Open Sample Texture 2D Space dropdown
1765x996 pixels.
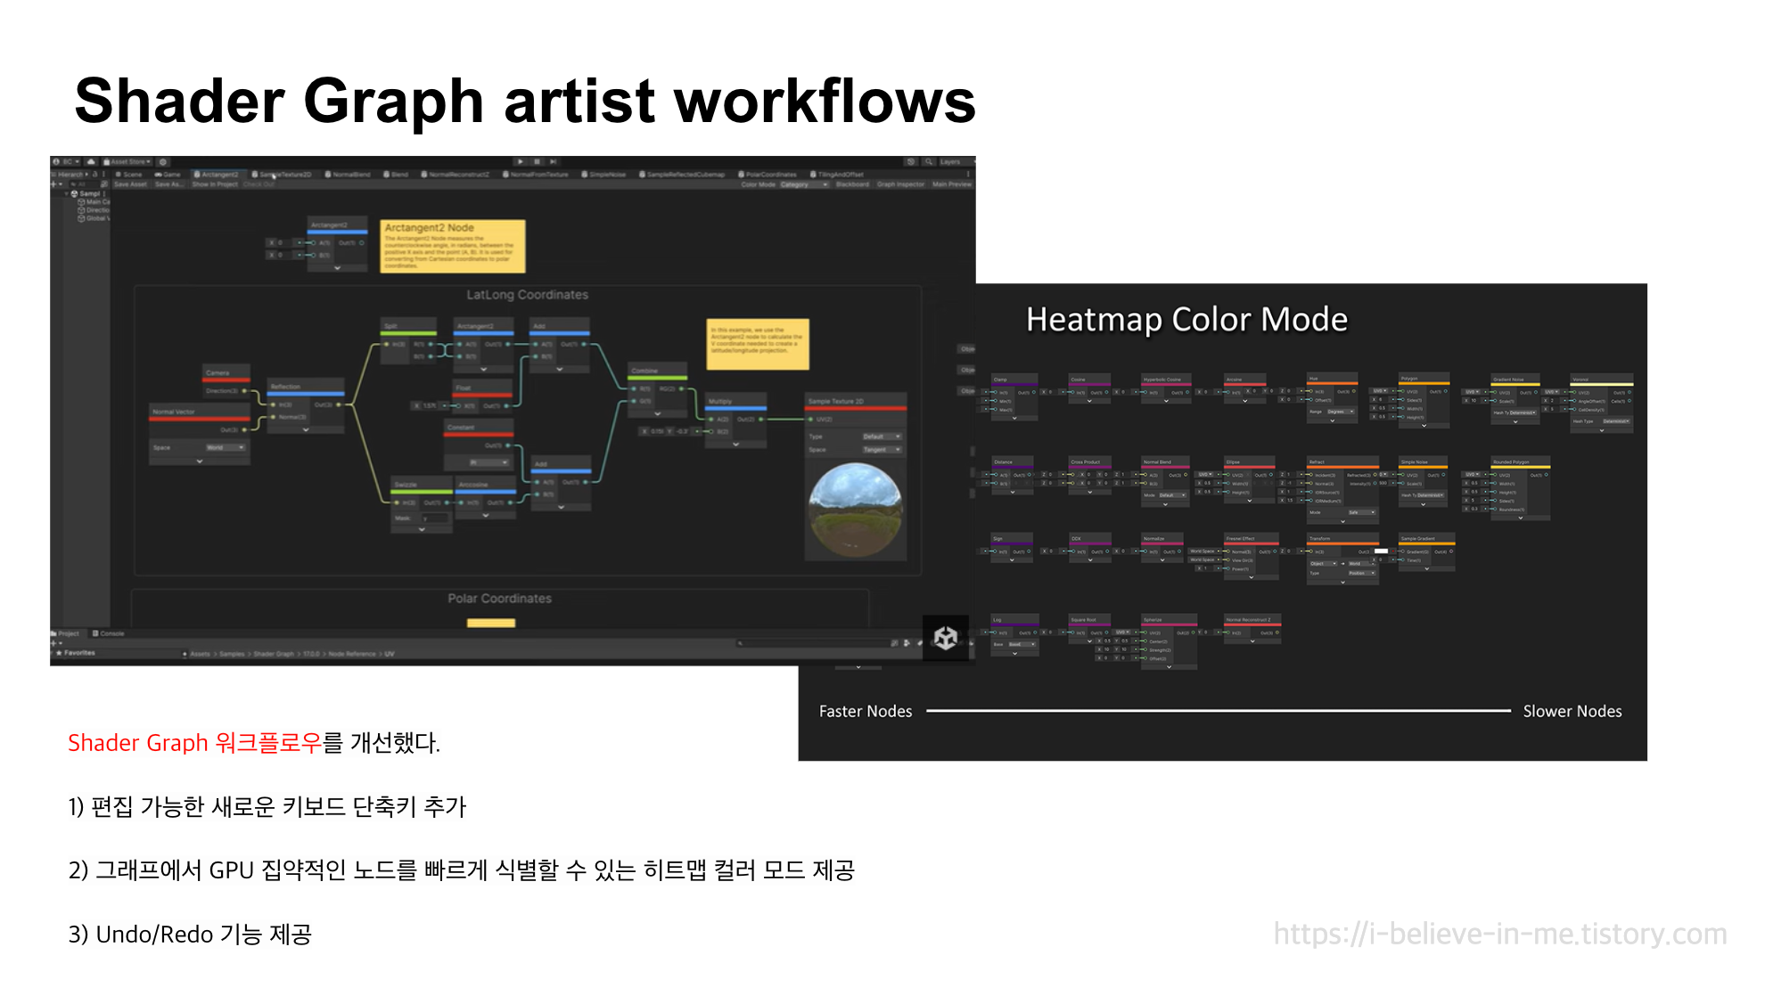(882, 450)
